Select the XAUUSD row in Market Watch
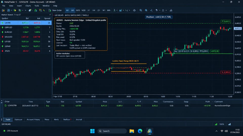 [26, 37]
